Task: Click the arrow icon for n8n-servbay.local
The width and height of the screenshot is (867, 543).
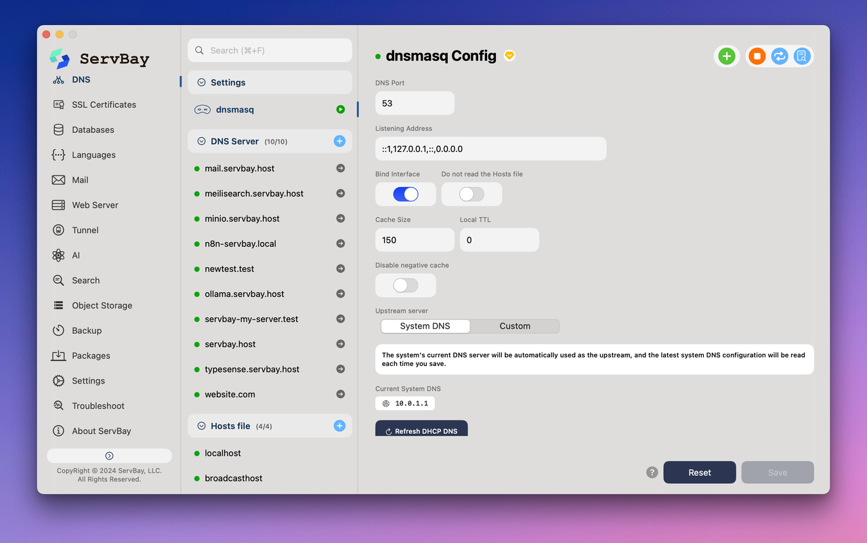Action: (x=341, y=243)
